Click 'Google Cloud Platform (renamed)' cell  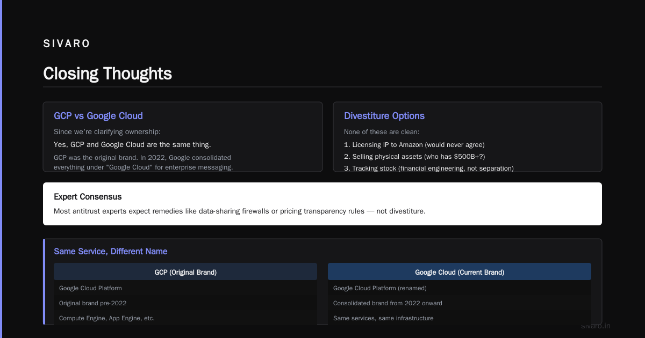[x=460, y=288]
